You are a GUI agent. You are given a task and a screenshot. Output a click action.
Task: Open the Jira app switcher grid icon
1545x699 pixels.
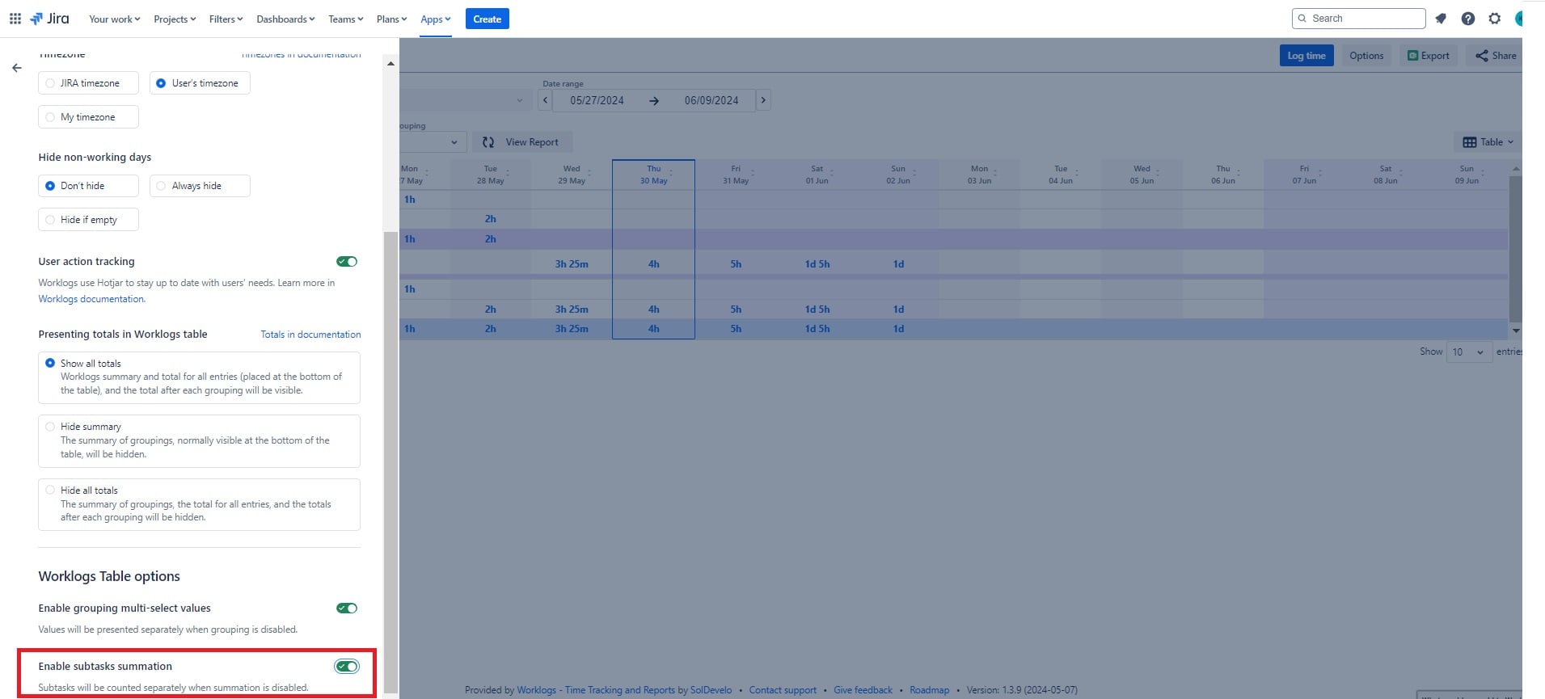15,19
